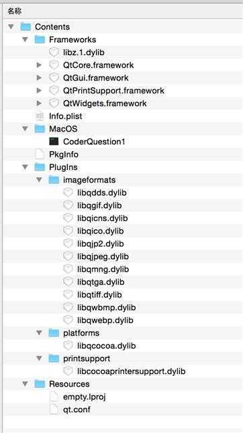Select libcocoaprintersupport.dylib item
243x433 pixels.
click(x=131, y=371)
